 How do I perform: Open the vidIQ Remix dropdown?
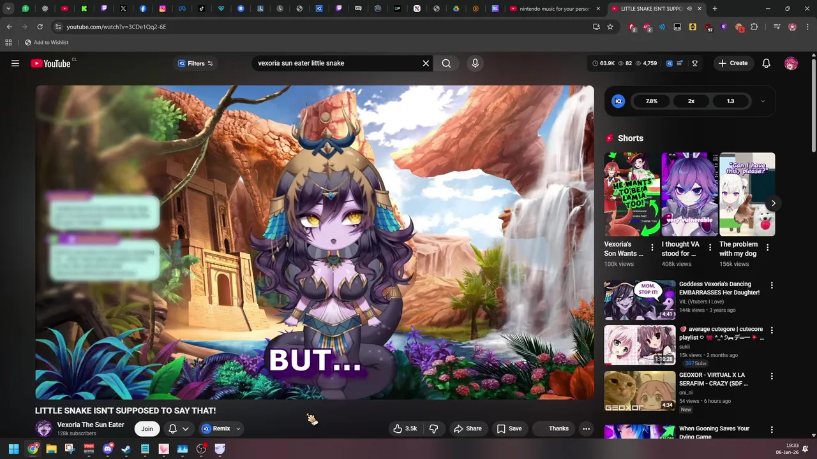pos(221,428)
